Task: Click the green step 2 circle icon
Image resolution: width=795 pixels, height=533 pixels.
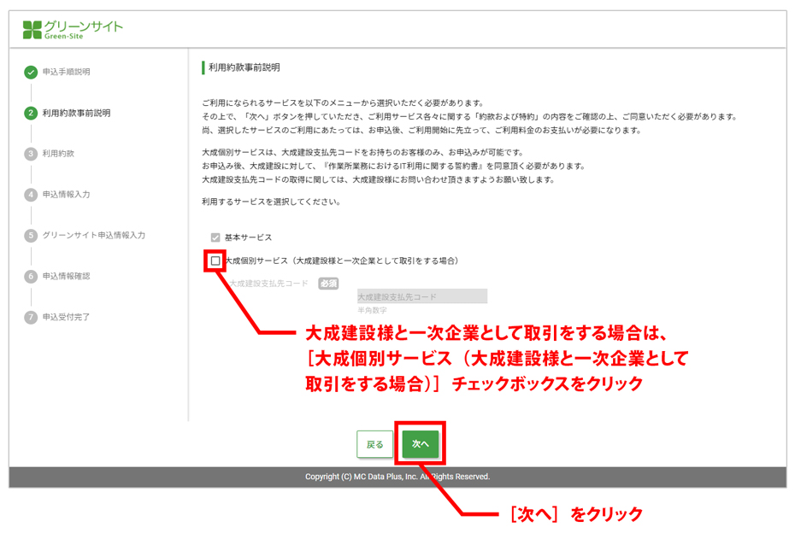Action: click(31, 113)
